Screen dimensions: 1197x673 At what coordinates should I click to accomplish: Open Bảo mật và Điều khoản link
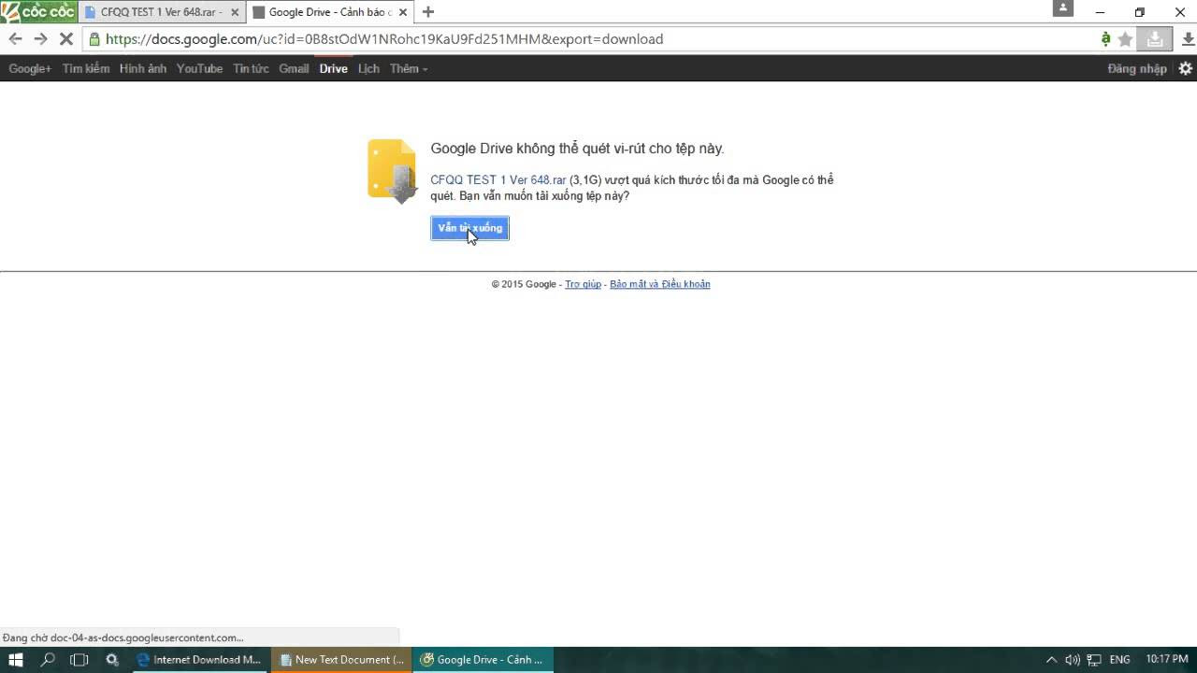click(x=660, y=284)
